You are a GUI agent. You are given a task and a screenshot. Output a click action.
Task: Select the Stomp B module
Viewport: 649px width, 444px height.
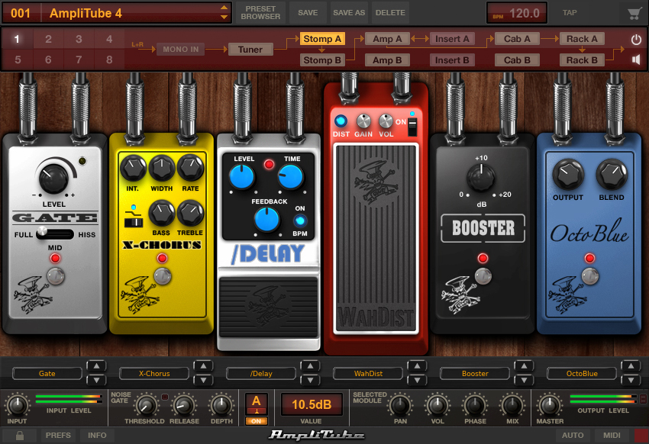point(322,60)
